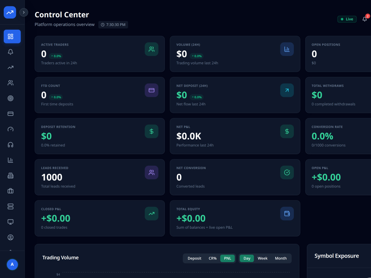Select the Deposit chart tab
The image size is (371, 278).
point(194,258)
